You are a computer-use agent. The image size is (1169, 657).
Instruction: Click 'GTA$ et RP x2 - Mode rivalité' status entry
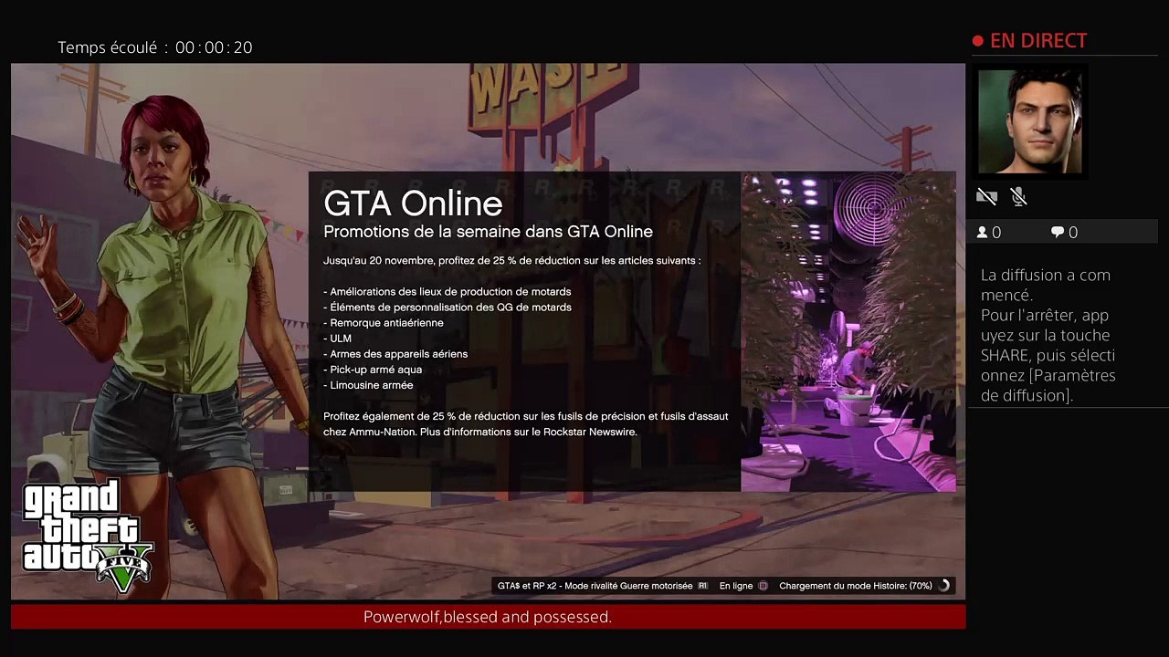[x=595, y=586]
